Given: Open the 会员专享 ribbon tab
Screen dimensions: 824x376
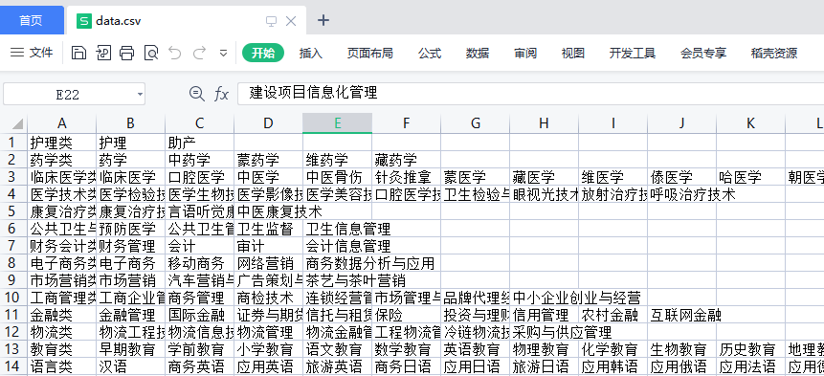Looking at the screenshot, I should click(703, 53).
